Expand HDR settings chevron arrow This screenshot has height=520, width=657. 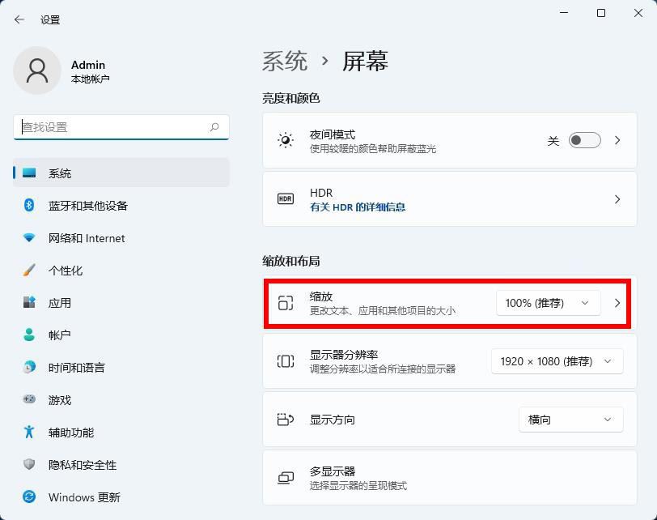617,199
